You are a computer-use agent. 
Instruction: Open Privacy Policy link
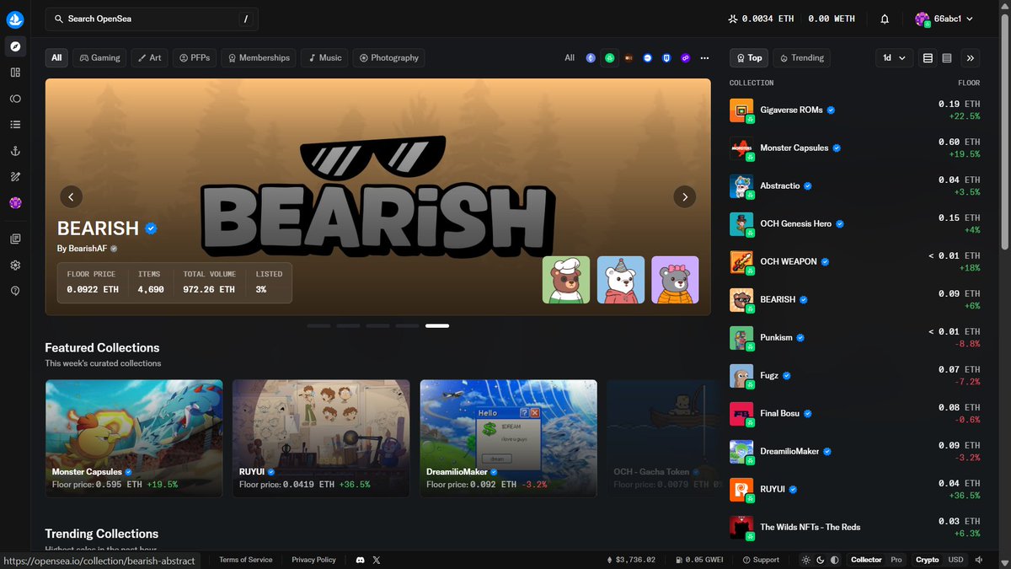point(313,560)
